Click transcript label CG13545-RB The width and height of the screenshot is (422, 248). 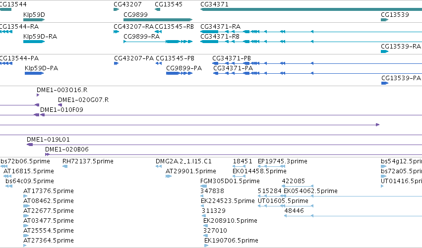tap(175, 27)
